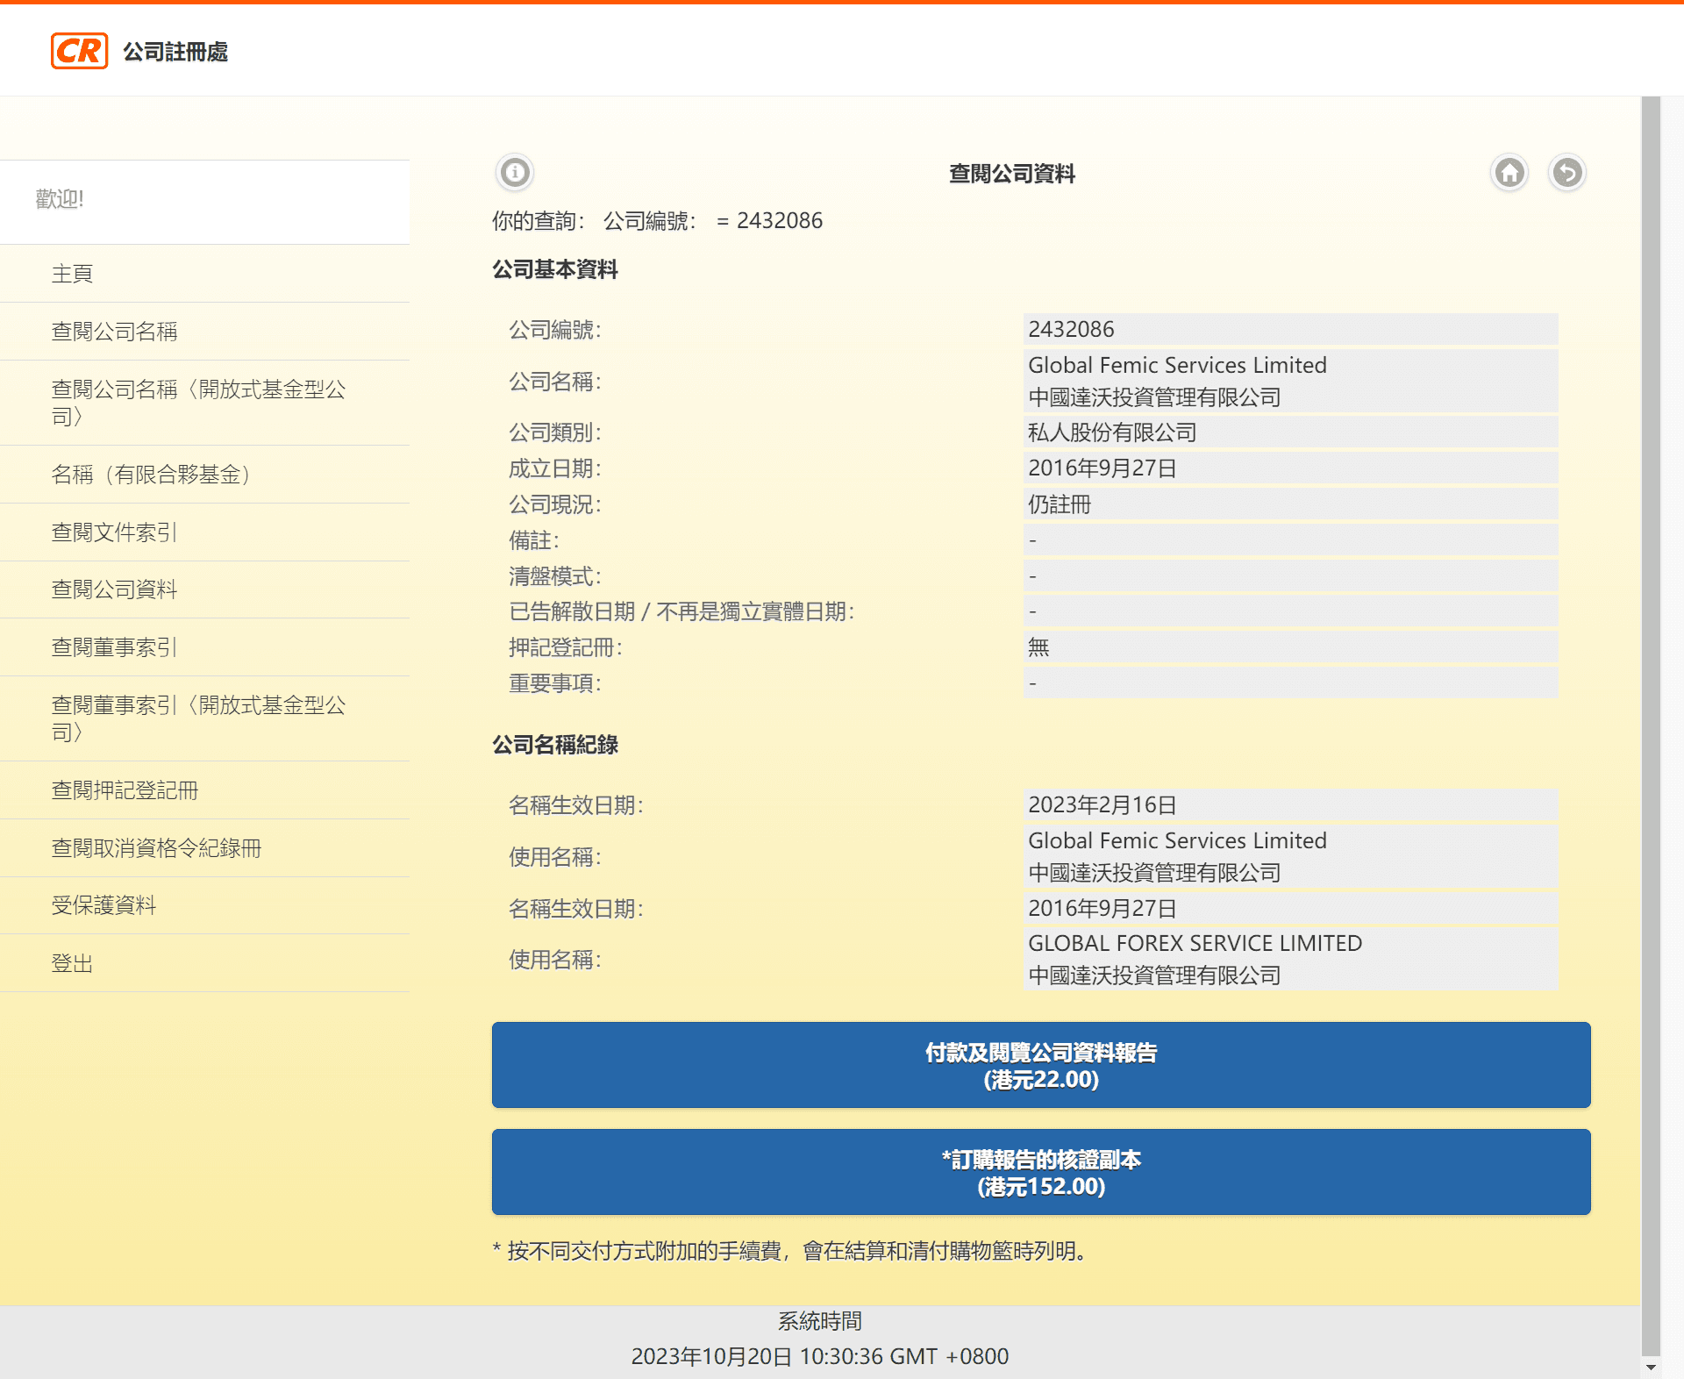Click the 歡迎! greeting text
This screenshot has width=1684, height=1379.
click(60, 199)
